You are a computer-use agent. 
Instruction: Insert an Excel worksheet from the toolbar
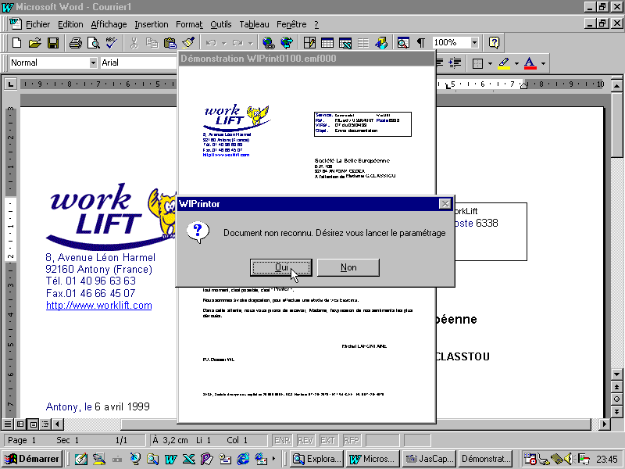pos(345,42)
